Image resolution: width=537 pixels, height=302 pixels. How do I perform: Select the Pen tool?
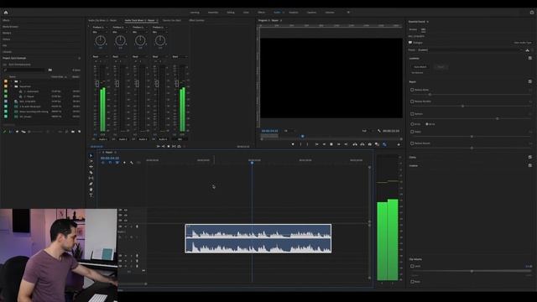tap(91, 184)
